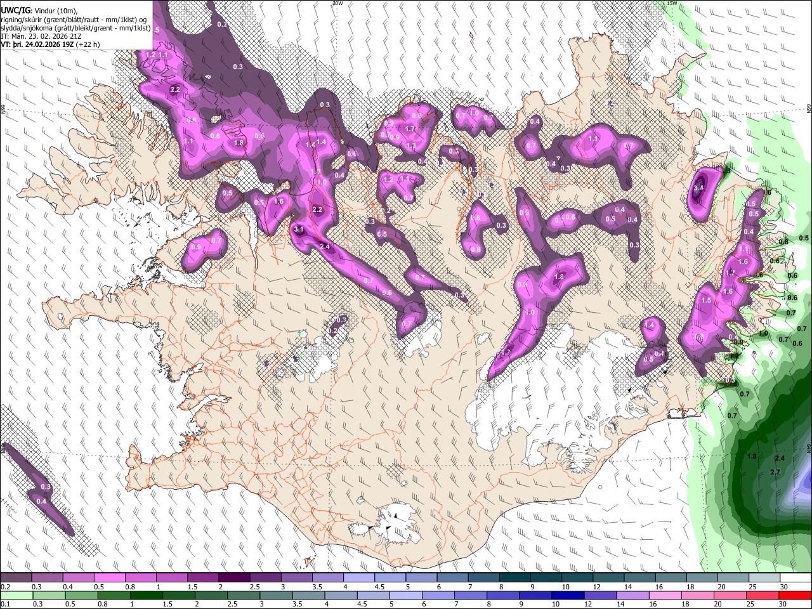Choose the snow-scale swatch starting at 16
Image resolution: width=812 pixels, height=609 pixels.
pyautogui.click(x=672, y=578)
